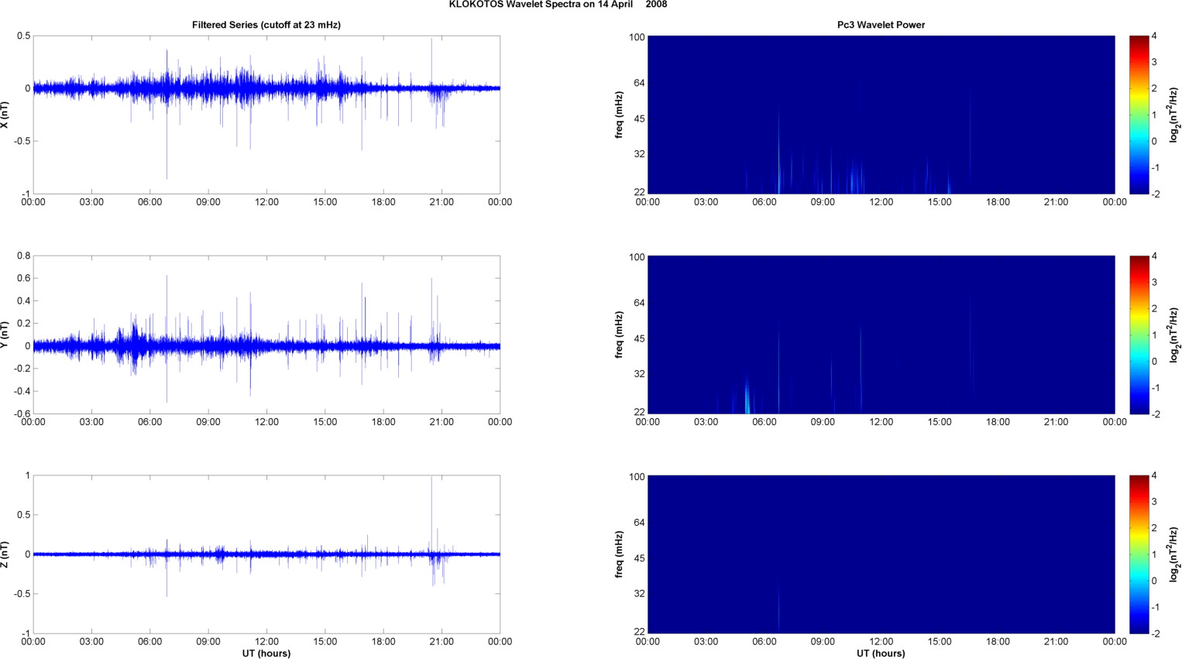Click the middle wavelet power spectrogram

pos(881,335)
